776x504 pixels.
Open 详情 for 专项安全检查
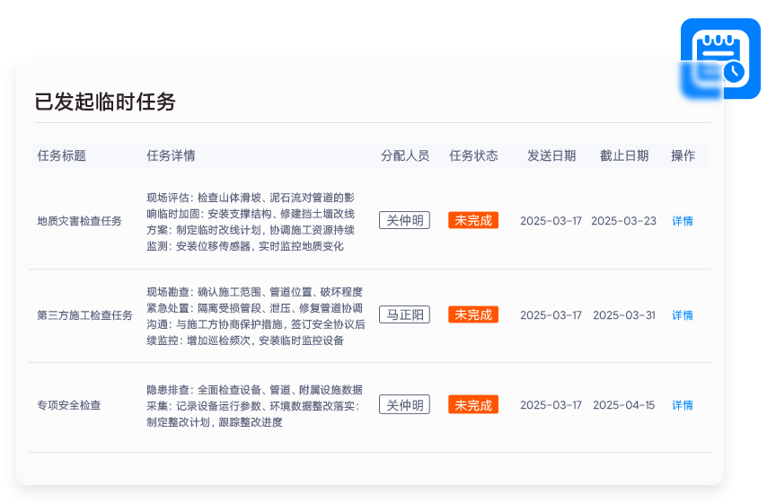click(x=683, y=405)
